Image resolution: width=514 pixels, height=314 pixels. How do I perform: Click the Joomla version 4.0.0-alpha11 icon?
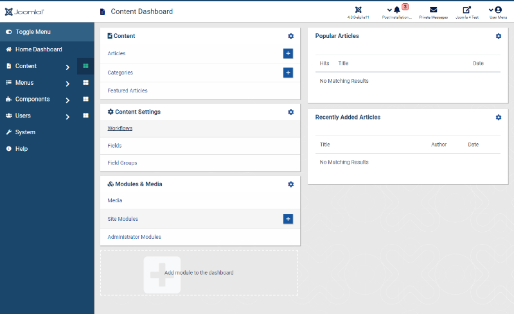coord(359,10)
